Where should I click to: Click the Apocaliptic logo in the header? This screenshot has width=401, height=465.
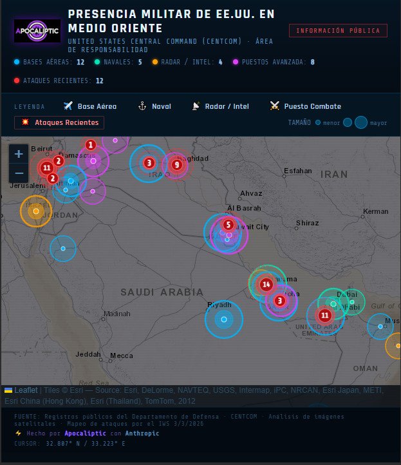pyautogui.click(x=37, y=31)
